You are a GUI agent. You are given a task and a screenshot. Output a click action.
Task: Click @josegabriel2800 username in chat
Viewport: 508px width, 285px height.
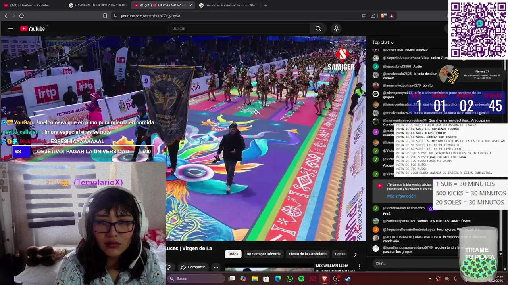[x=397, y=66]
